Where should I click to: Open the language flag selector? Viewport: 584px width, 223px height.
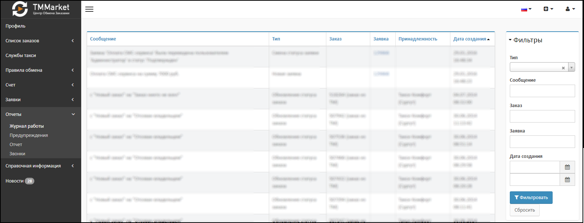526,9
